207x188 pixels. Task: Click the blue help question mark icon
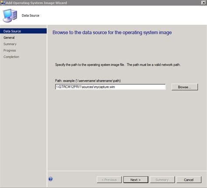tap(51, 179)
